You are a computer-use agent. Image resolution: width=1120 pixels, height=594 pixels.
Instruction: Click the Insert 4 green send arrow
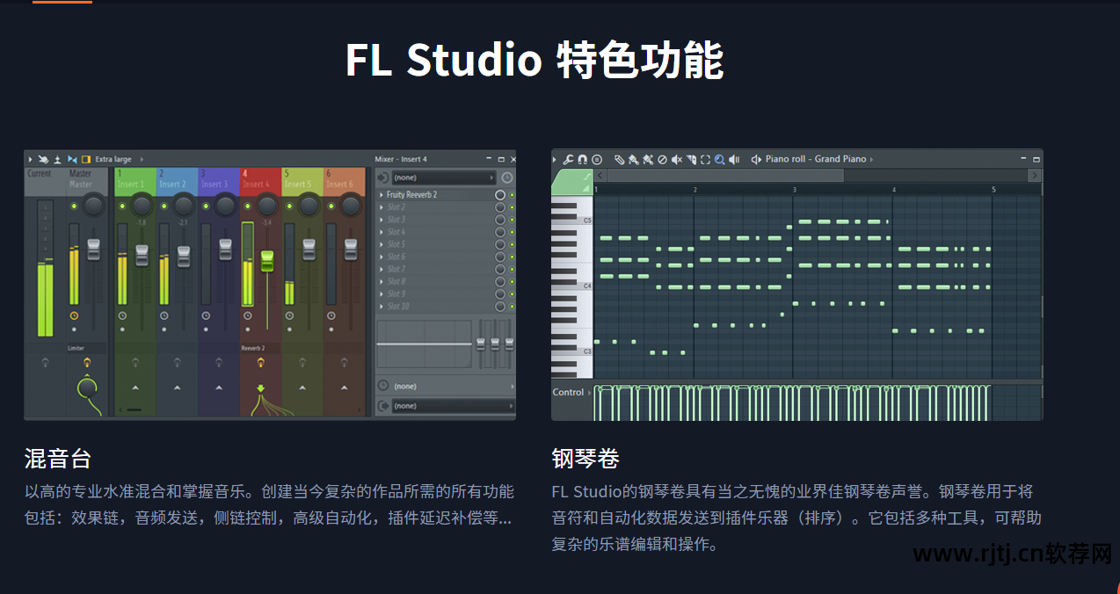pyautogui.click(x=260, y=388)
